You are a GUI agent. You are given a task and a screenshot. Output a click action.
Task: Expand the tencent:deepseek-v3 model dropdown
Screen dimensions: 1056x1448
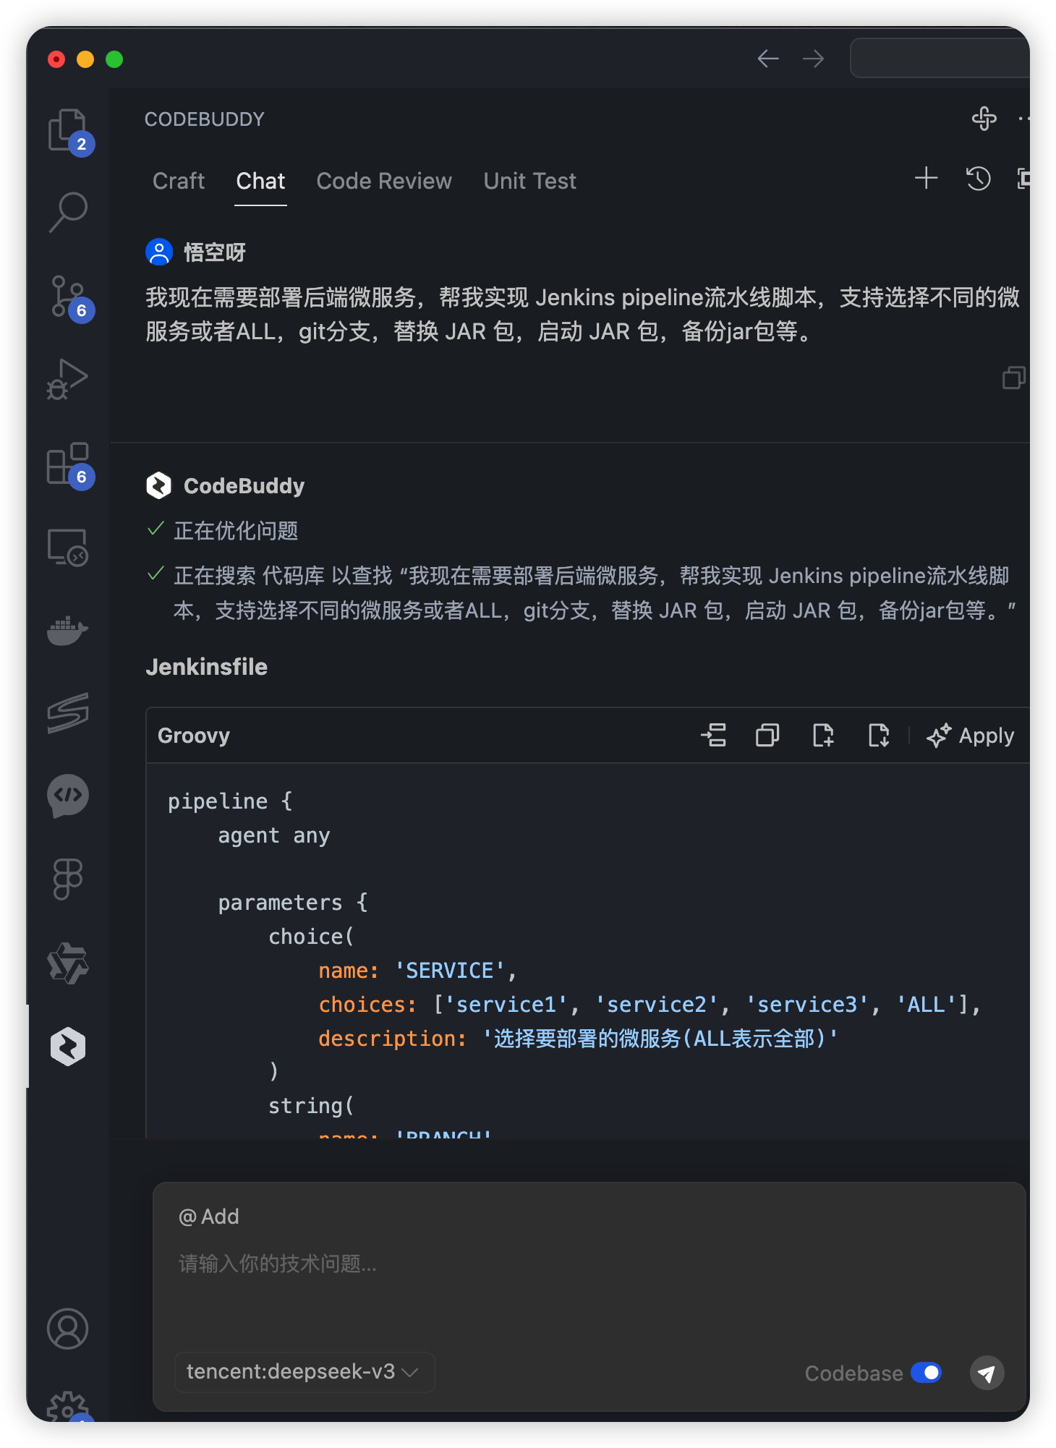(303, 1372)
